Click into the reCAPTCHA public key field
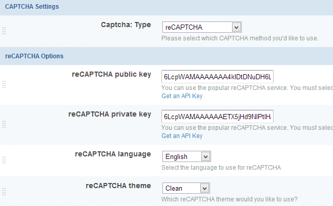 click(x=217, y=77)
